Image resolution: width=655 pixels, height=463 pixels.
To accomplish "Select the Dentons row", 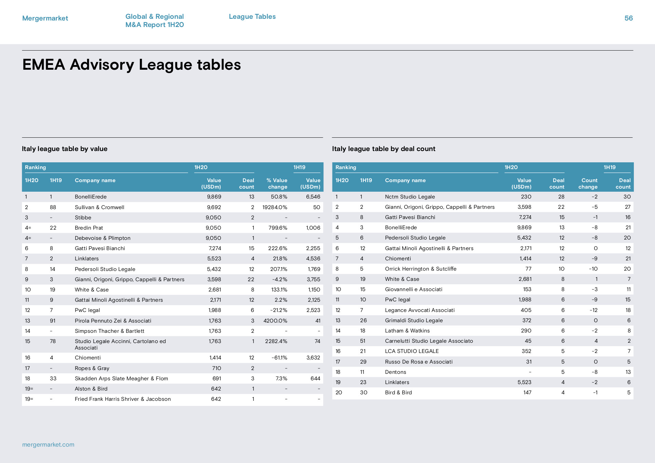I will click(483, 372).
